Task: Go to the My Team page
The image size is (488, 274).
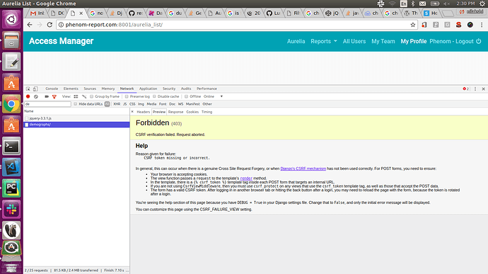Action: click(383, 41)
